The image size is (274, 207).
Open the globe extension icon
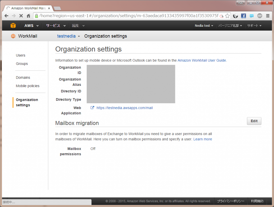tap(235, 16)
